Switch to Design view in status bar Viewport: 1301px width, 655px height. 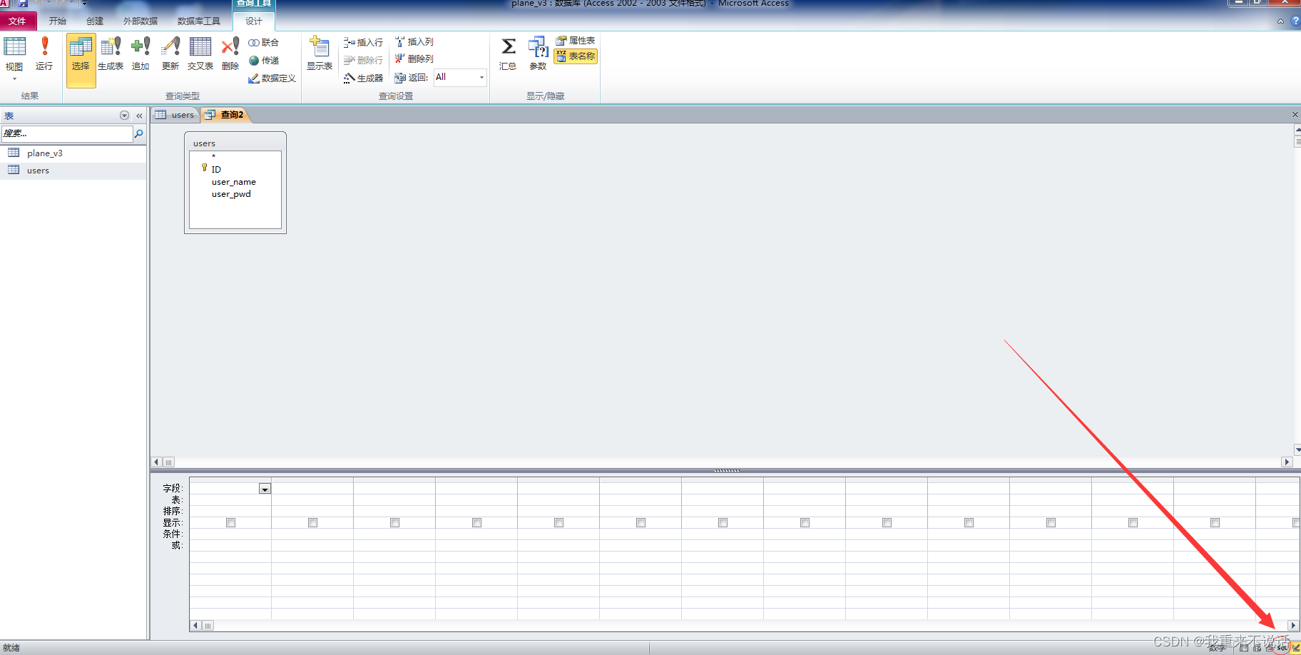pos(1295,648)
